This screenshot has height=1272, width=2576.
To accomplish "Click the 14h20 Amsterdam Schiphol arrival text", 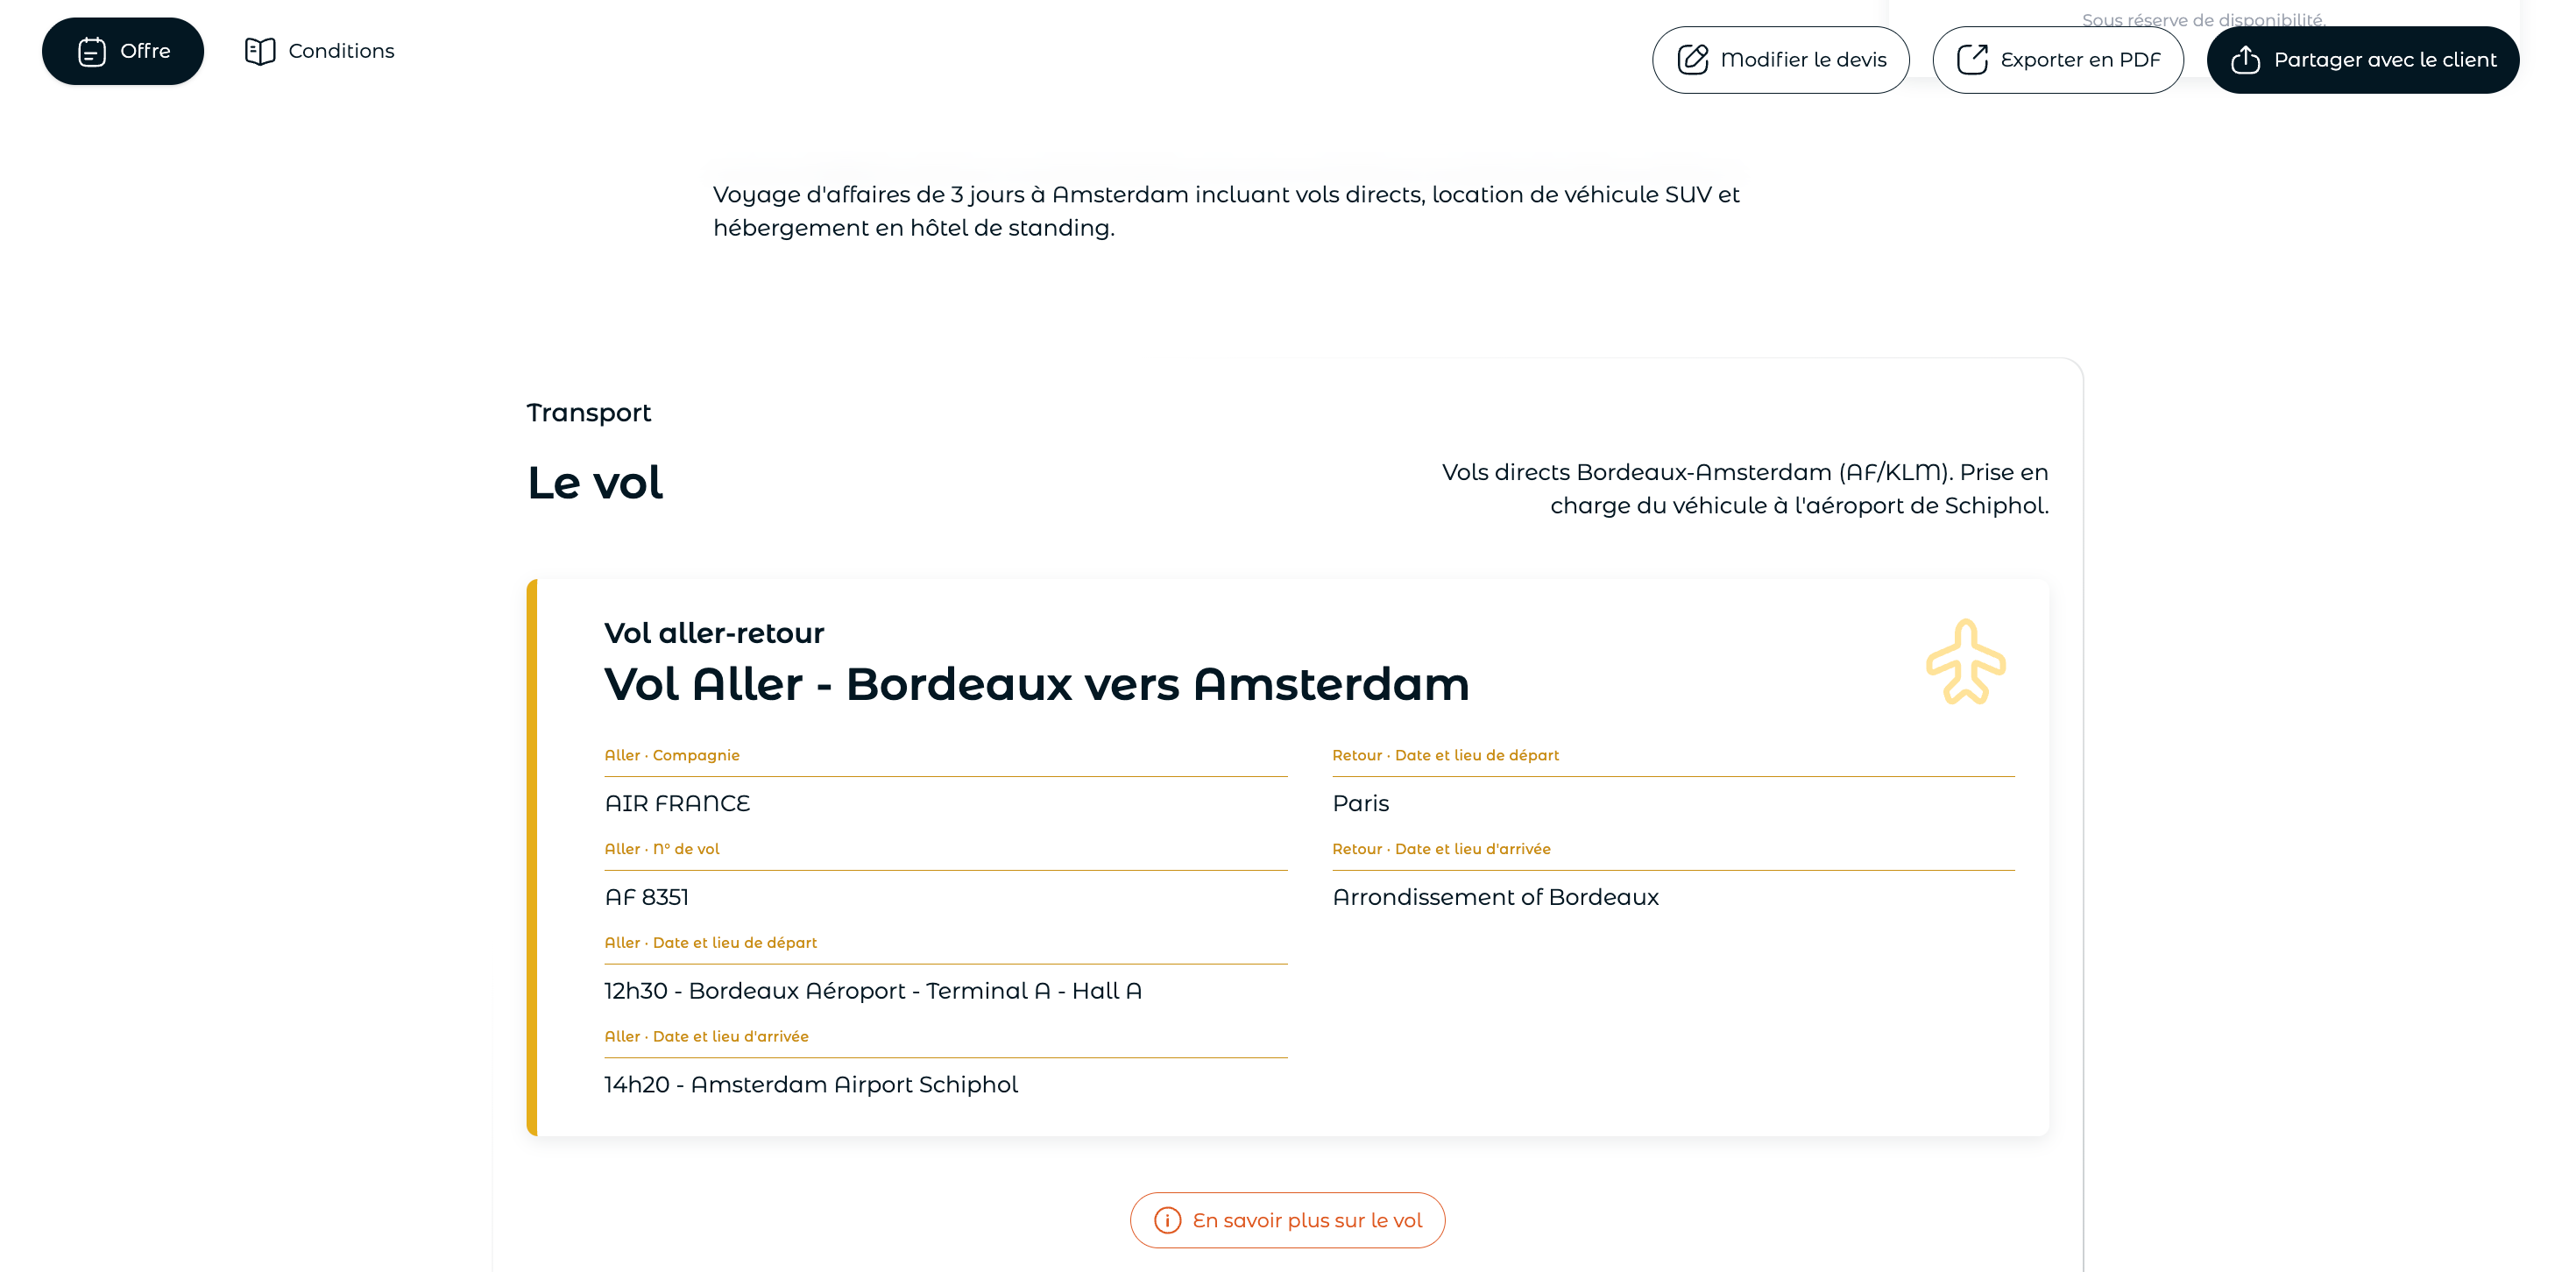I will coord(811,1085).
